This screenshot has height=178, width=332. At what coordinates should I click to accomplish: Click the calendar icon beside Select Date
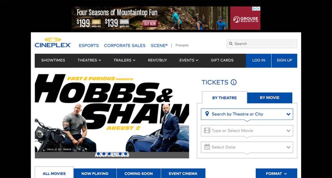coord(207,147)
